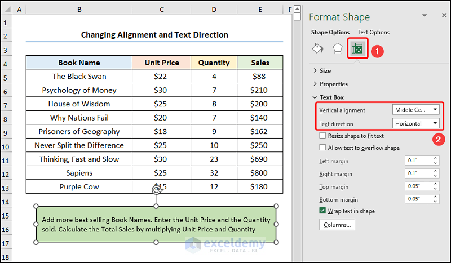Image resolution: width=451 pixels, height=263 pixels.
Task: Decrease the Right margin value
Action: pos(435,176)
